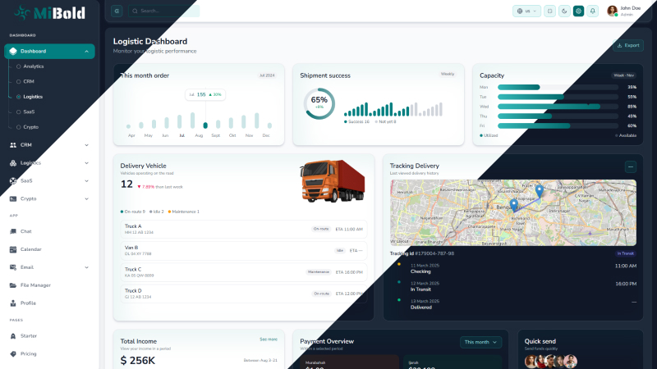Click the Dashboard layers icon
The image size is (657, 369).
(13, 52)
